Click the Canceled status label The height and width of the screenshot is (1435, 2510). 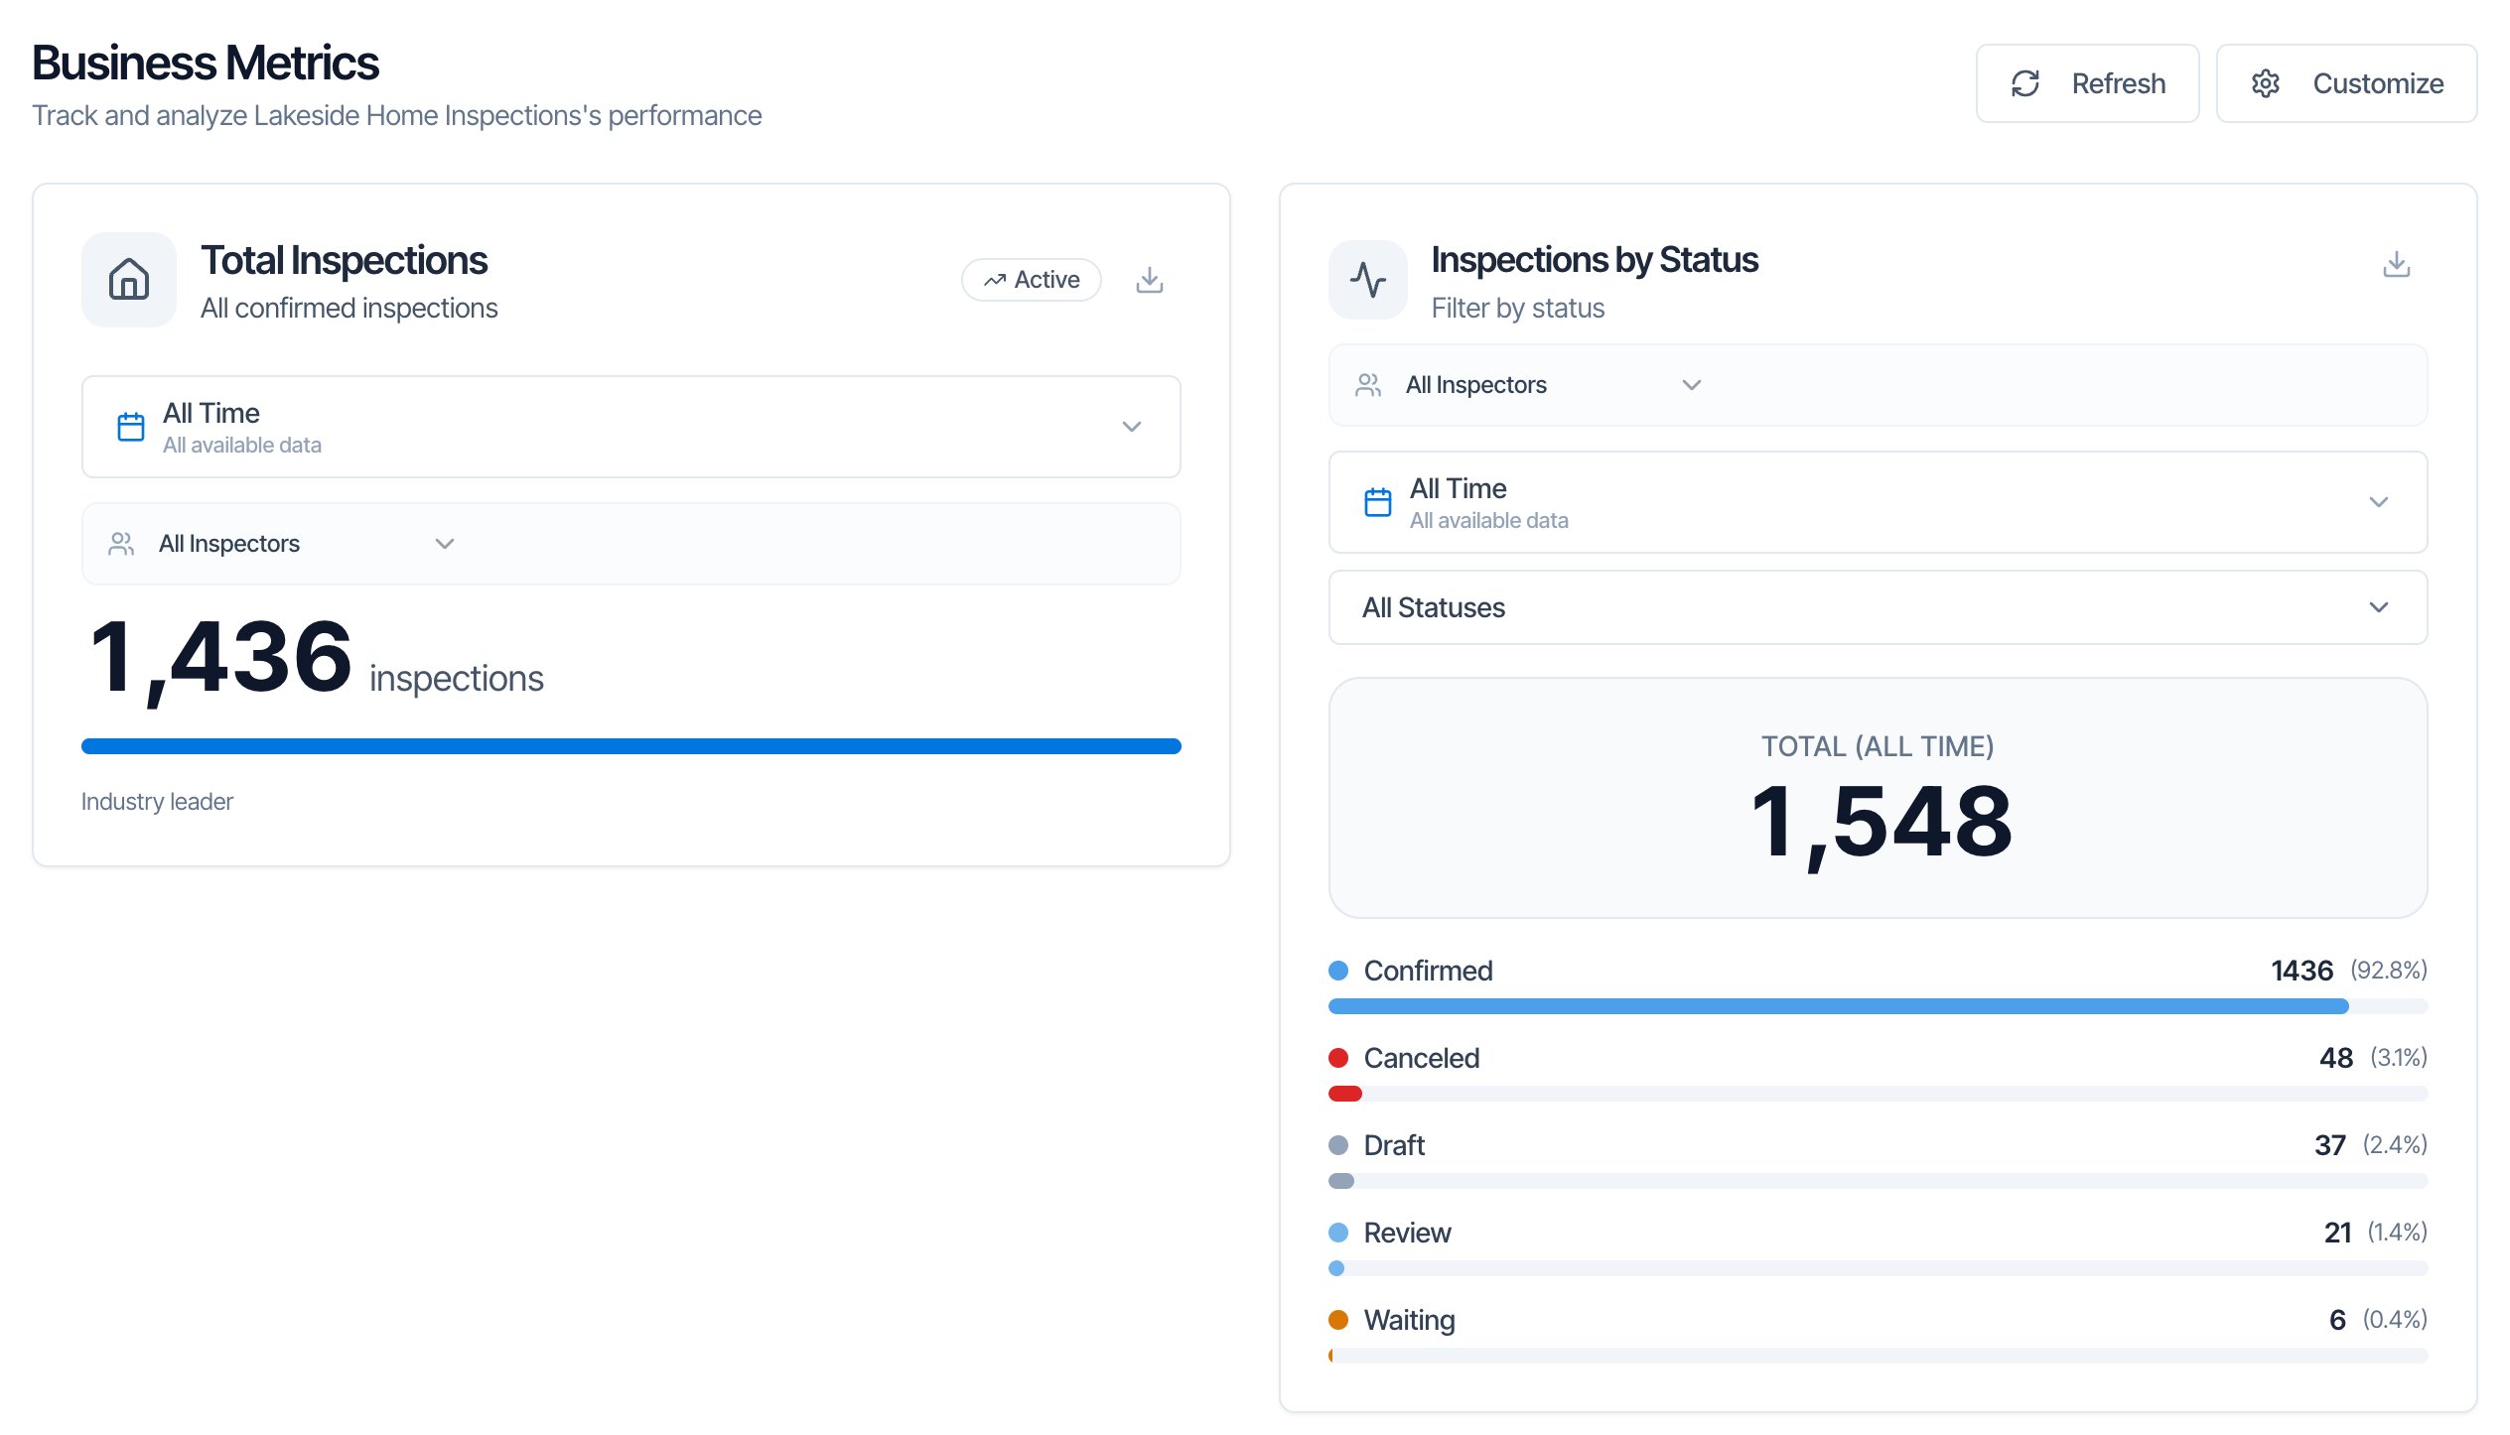1422,1058
